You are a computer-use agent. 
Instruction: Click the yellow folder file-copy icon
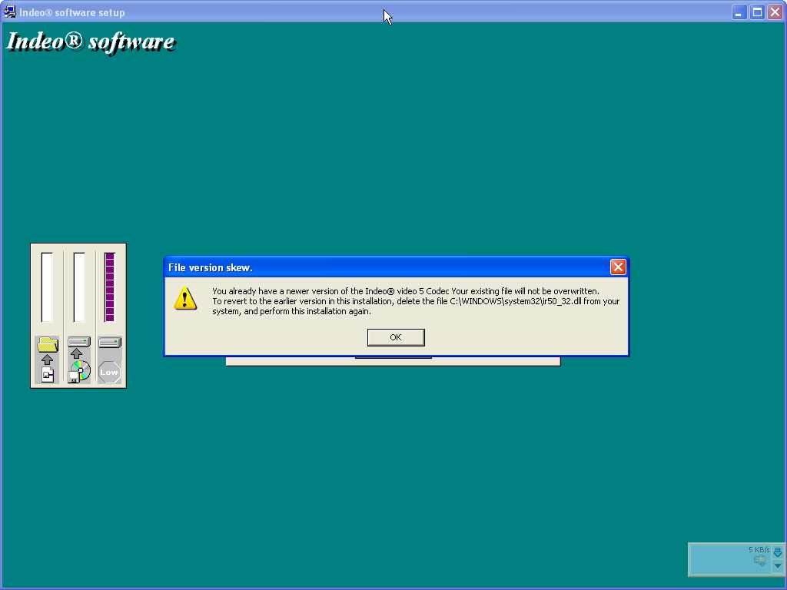coord(48,345)
